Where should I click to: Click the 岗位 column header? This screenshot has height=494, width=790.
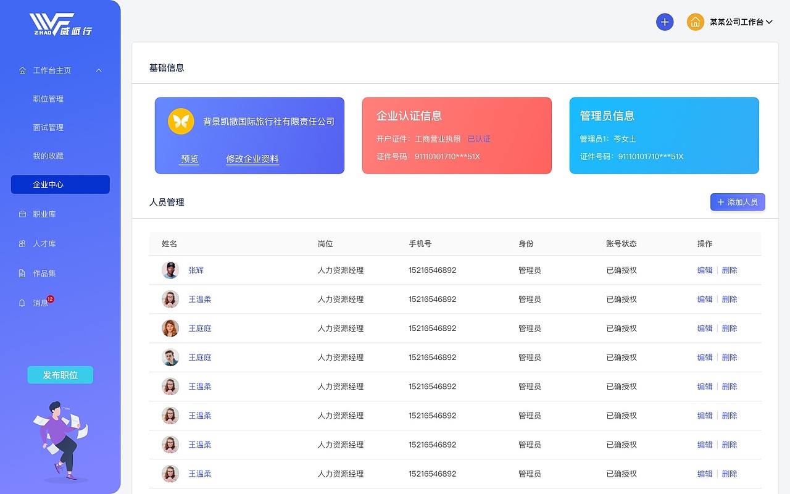pyautogui.click(x=325, y=244)
